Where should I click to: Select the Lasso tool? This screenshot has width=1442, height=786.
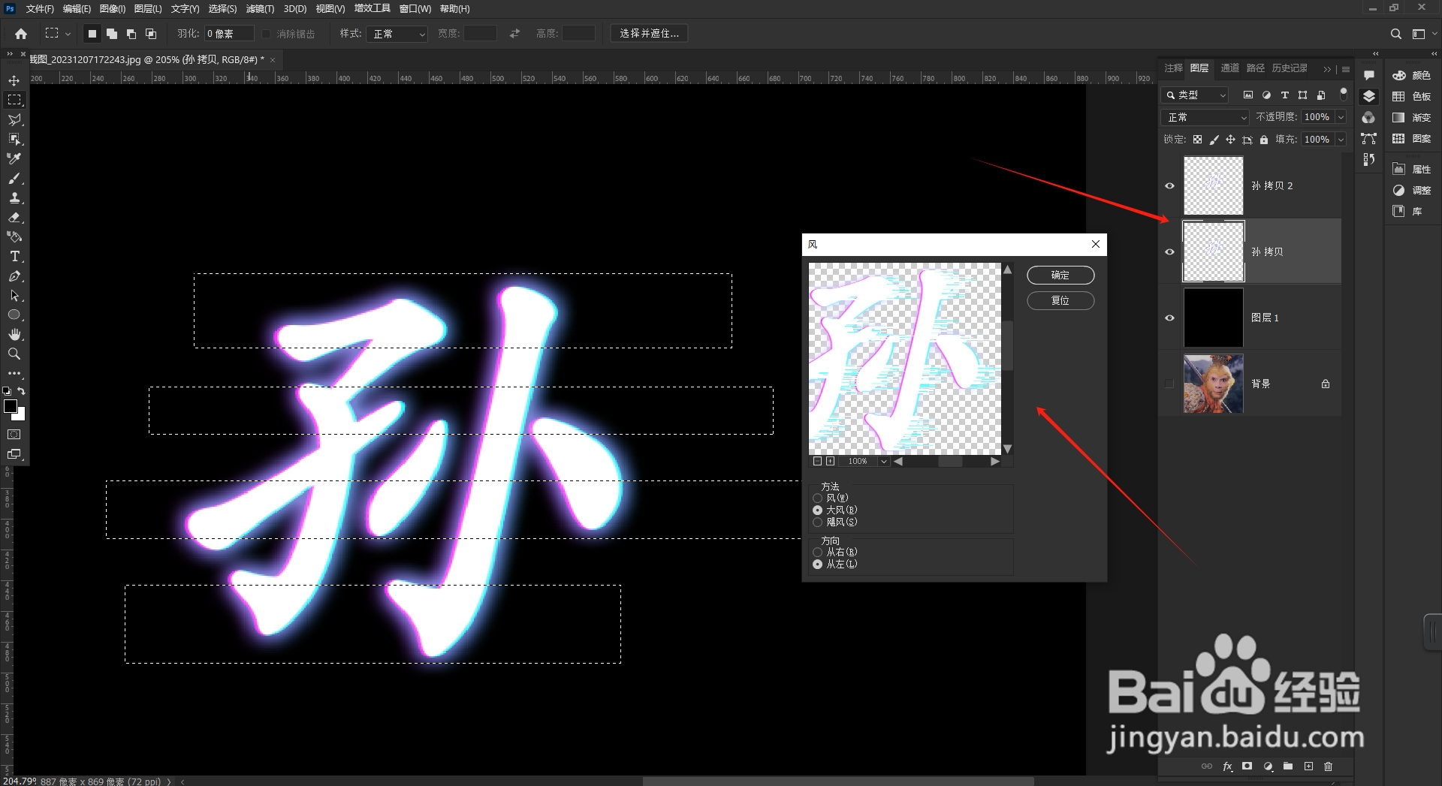pos(14,119)
